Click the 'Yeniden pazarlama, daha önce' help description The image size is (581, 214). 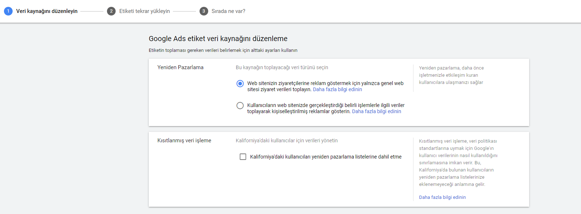[x=451, y=75]
